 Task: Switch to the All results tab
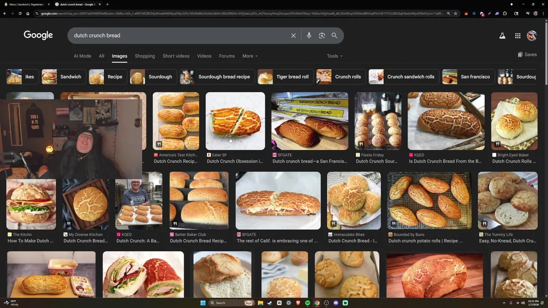101,56
